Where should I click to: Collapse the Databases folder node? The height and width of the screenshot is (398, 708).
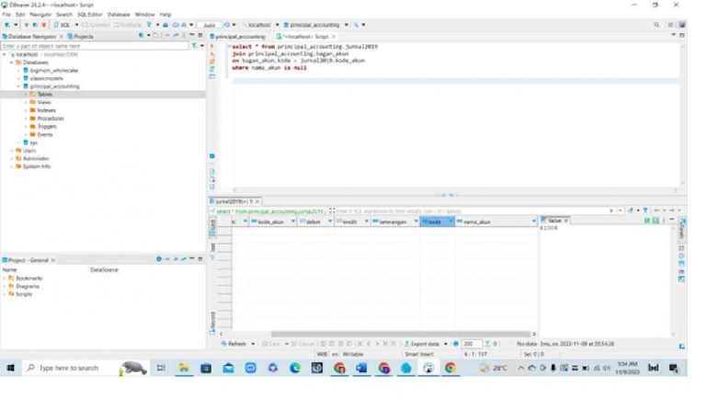(x=12, y=63)
